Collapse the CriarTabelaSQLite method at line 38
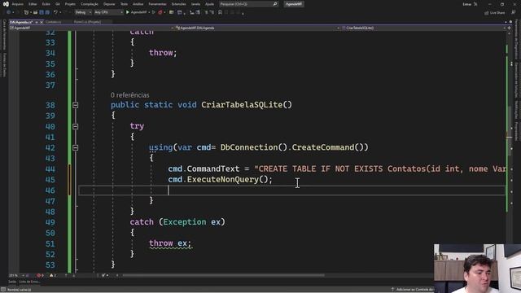Screen dimensions: 521x293 coord(76,105)
